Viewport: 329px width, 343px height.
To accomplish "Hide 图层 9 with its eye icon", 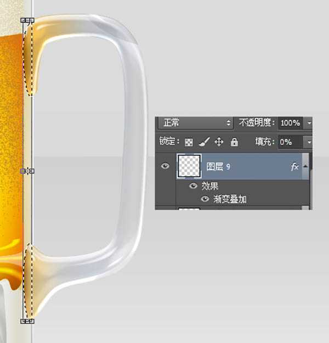I will point(165,166).
